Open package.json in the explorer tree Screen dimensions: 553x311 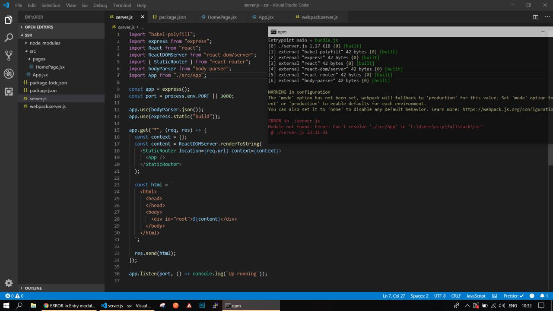[61, 90]
